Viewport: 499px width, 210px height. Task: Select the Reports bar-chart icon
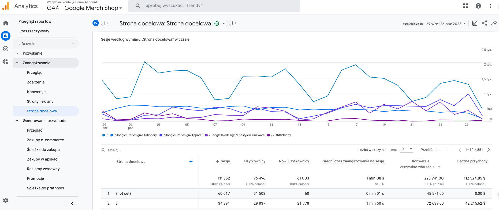pyautogui.click(x=6, y=36)
